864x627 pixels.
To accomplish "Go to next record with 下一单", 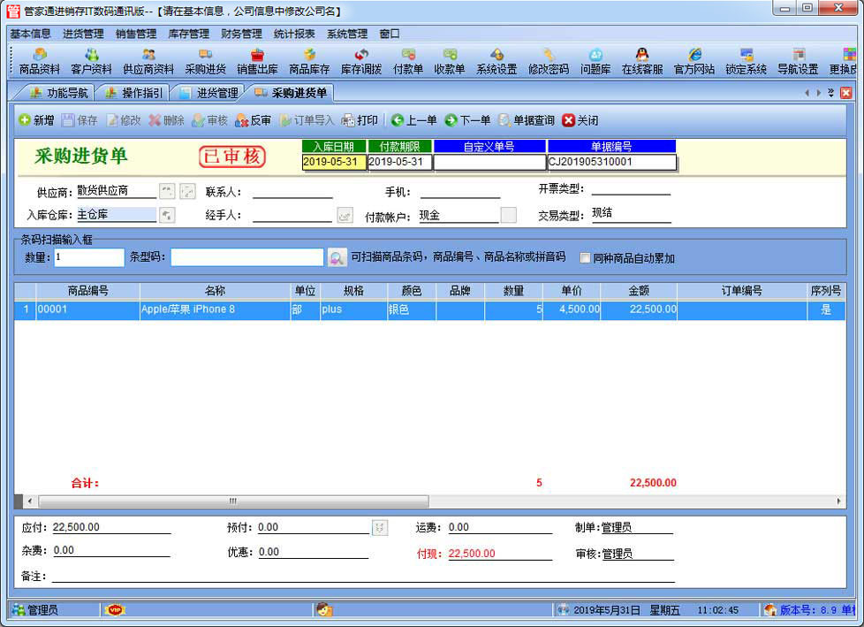I will coord(467,120).
